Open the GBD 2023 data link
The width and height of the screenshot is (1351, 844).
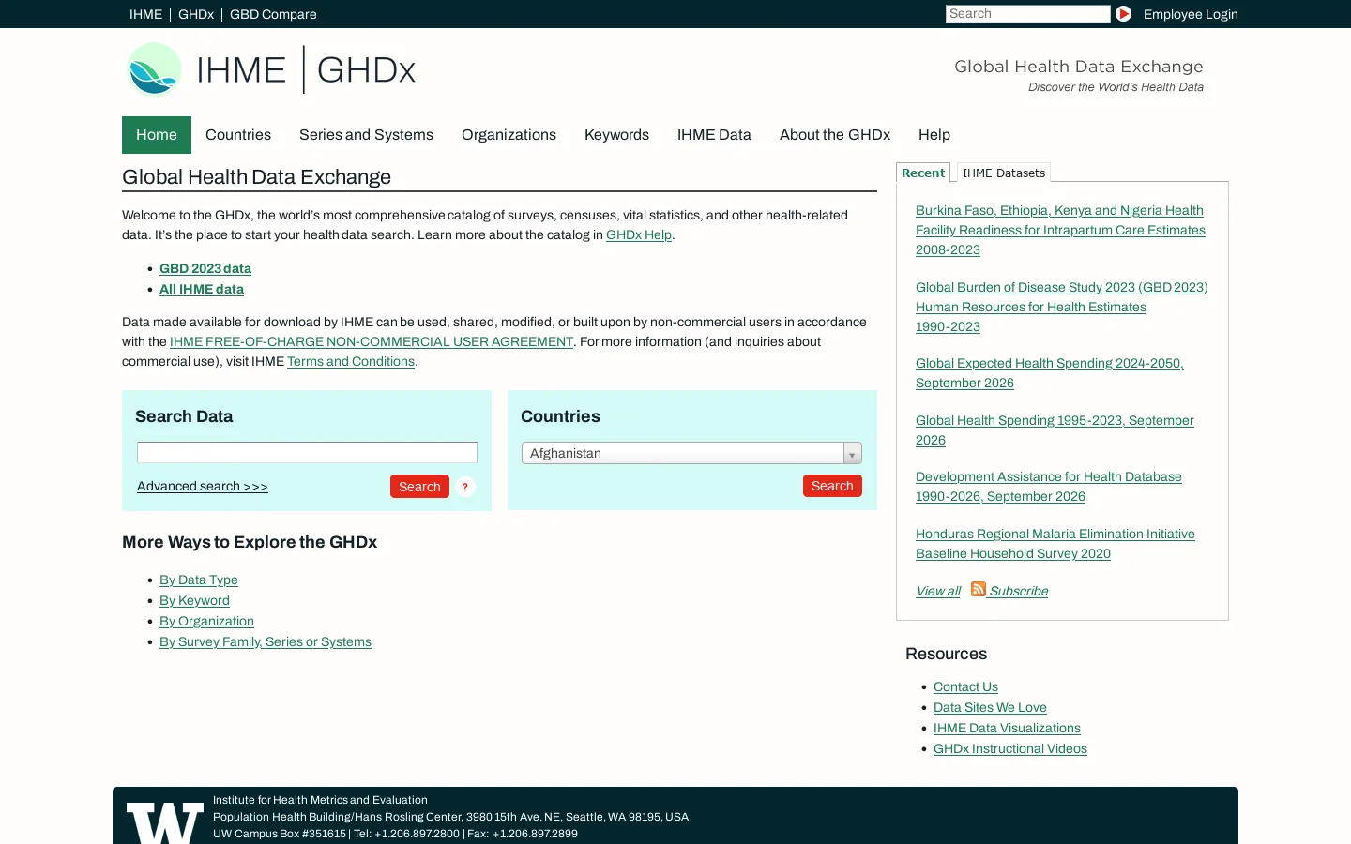205,268
